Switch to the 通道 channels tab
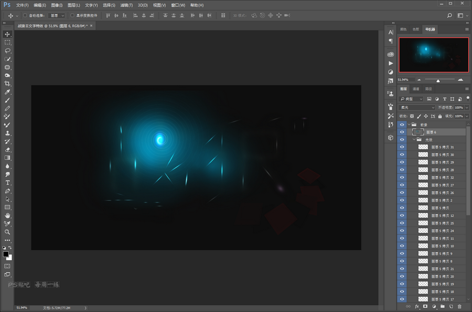The height and width of the screenshot is (312, 472). pos(416,89)
